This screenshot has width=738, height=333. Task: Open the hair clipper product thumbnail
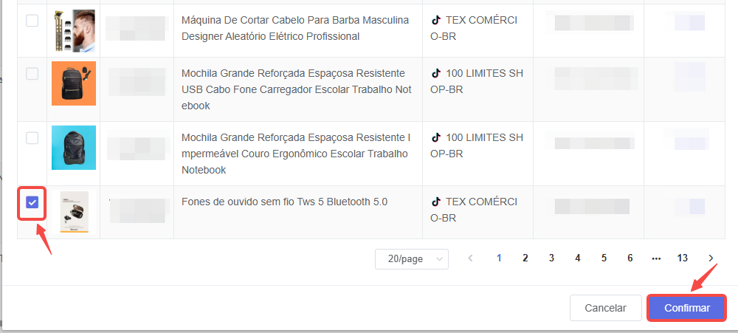74,30
